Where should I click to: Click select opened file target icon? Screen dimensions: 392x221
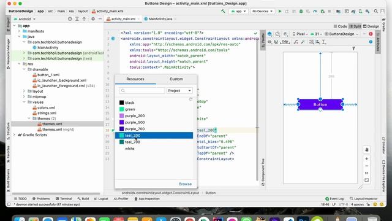pyautogui.click(x=70, y=19)
